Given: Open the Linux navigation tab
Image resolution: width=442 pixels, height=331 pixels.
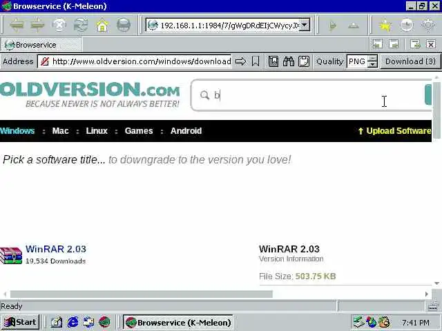Looking at the screenshot, I should click(x=97, y=131).
